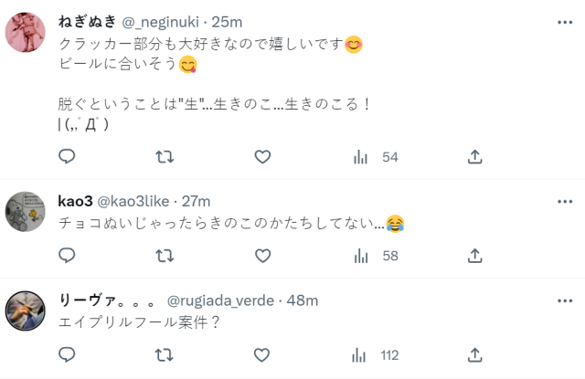Like the rugiada_verde tweet
585x379 pixels.
tap(262, 354)
